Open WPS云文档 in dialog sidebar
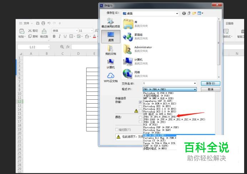The height and width of the screenshot is (174, 247). [111, 78]
